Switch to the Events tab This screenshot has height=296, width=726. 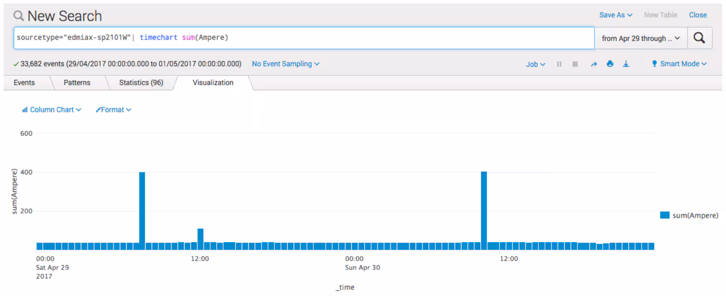[x=24, y=83]
